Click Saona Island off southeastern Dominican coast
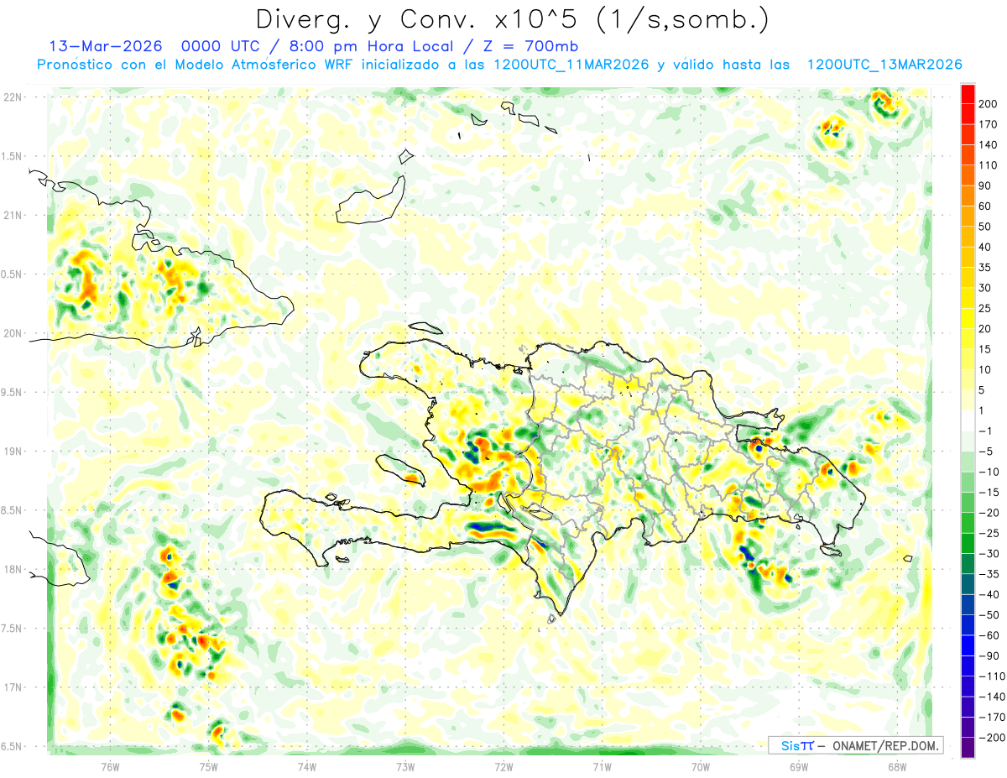This screenshot has width=1007, height=778. pos(832,551)
